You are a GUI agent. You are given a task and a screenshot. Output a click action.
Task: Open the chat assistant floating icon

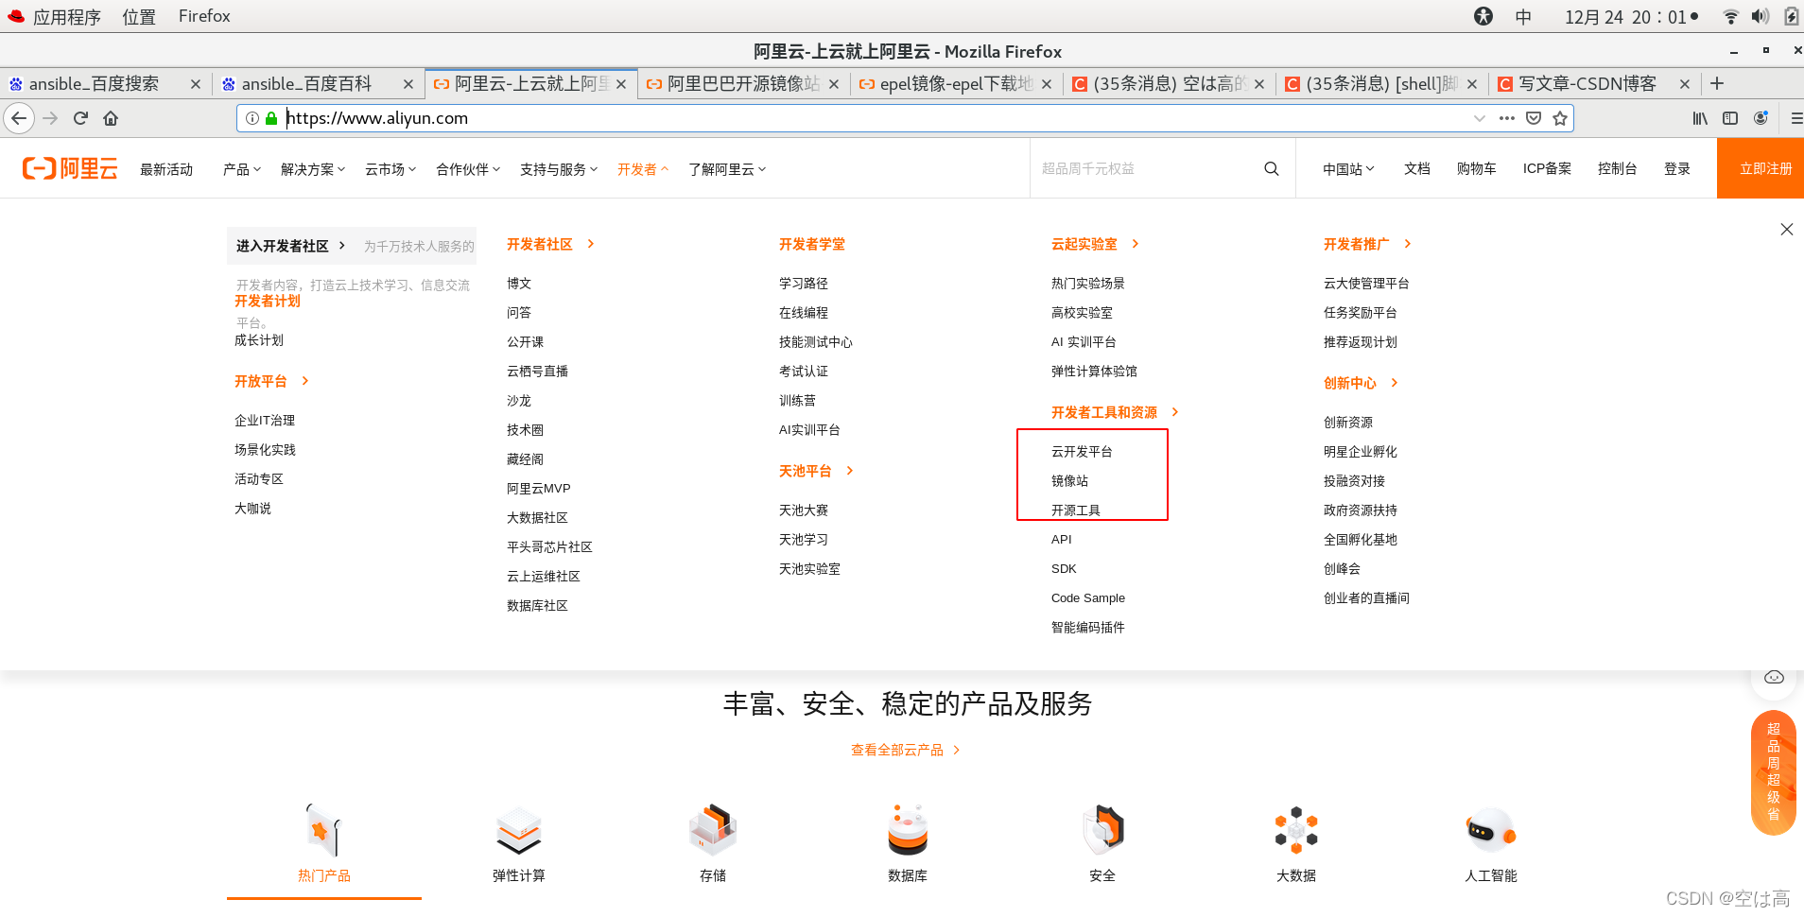click(1774, 677)
